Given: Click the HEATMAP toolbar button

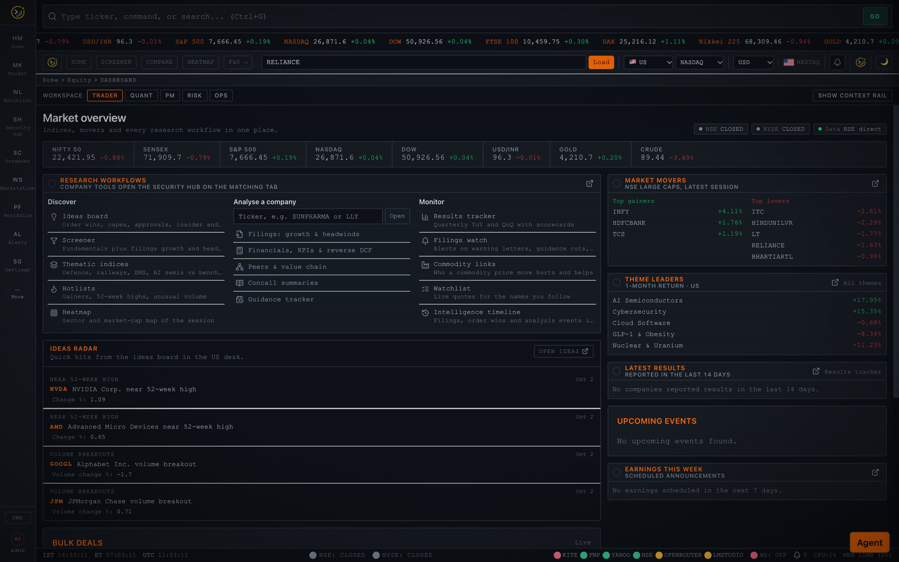Looking at the screenshot, I should tap(200, 62).
